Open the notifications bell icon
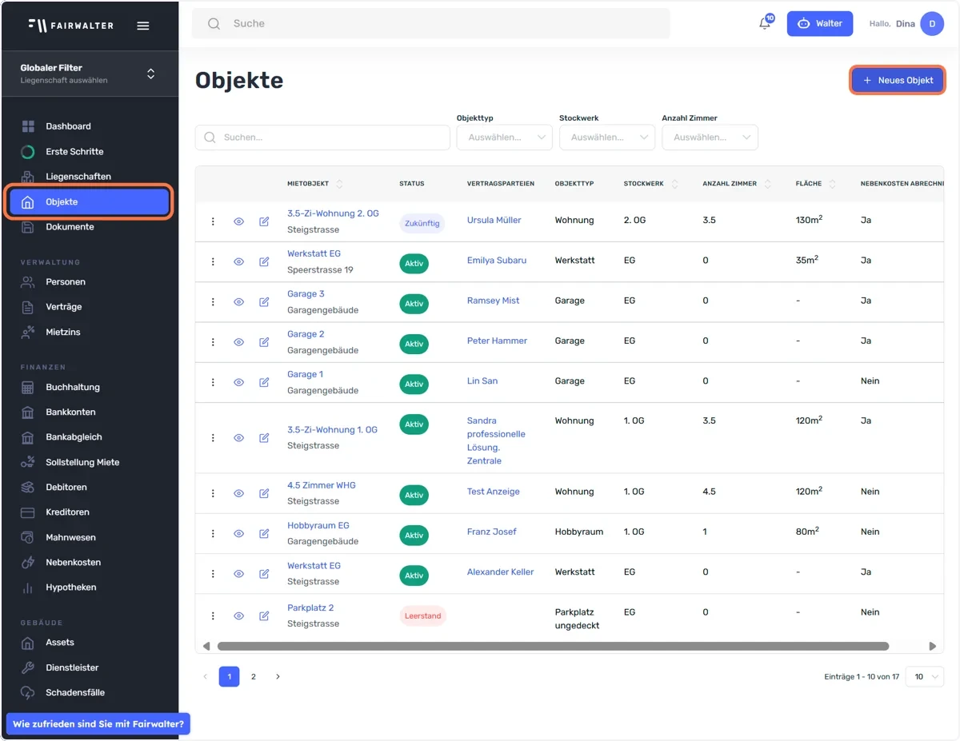This screenshot has width=960, height=741. [765, 23]
